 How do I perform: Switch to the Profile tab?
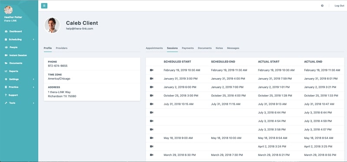(48, 48)
